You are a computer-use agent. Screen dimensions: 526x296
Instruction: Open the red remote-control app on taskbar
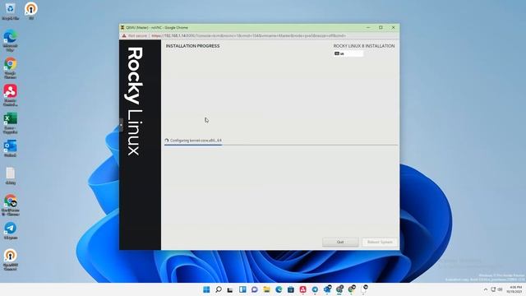302,289
